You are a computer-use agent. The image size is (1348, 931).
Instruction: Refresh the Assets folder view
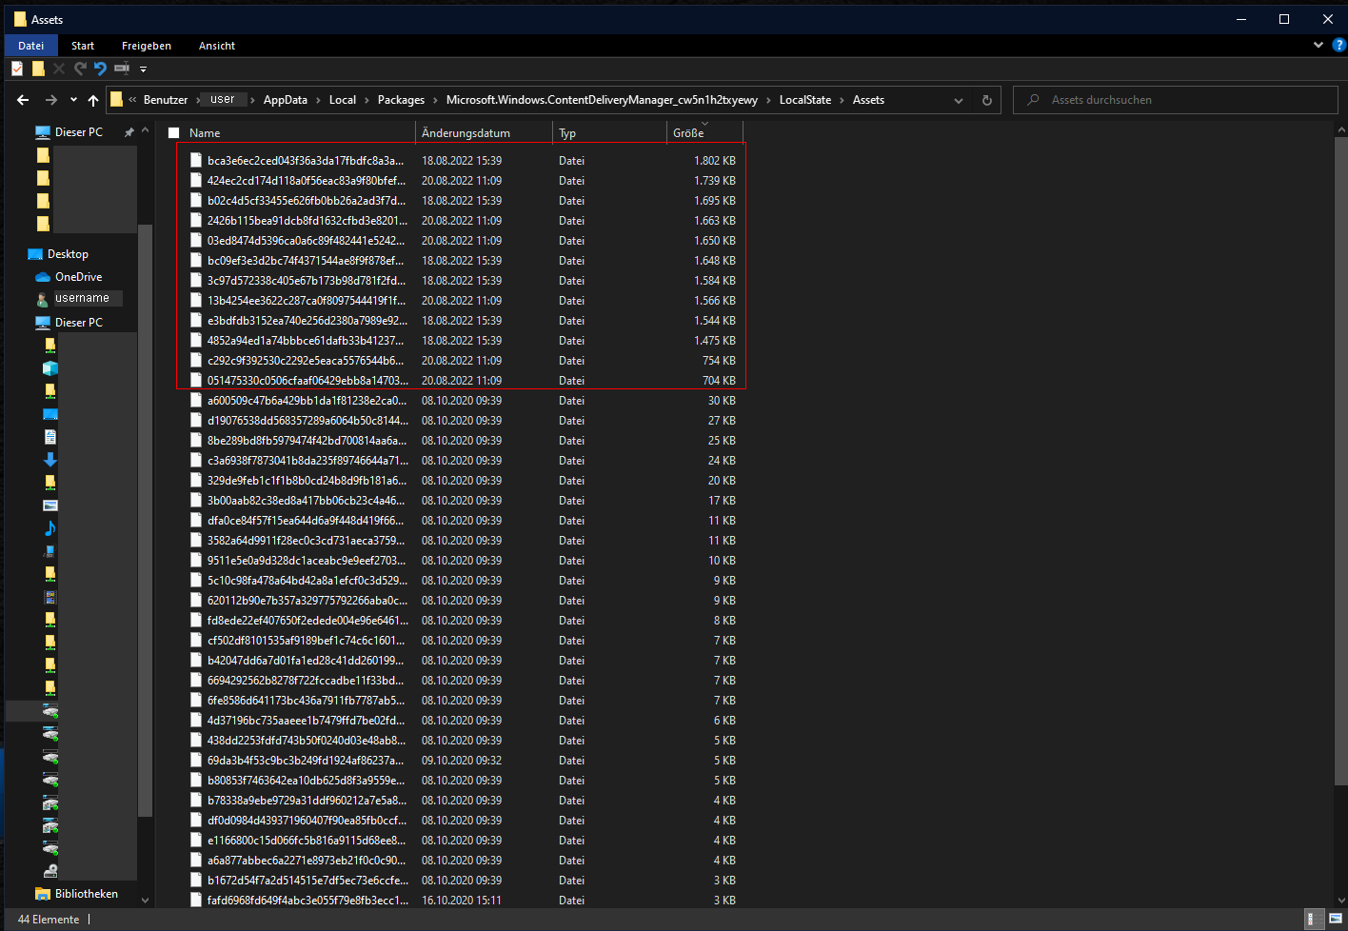point(987,100)
